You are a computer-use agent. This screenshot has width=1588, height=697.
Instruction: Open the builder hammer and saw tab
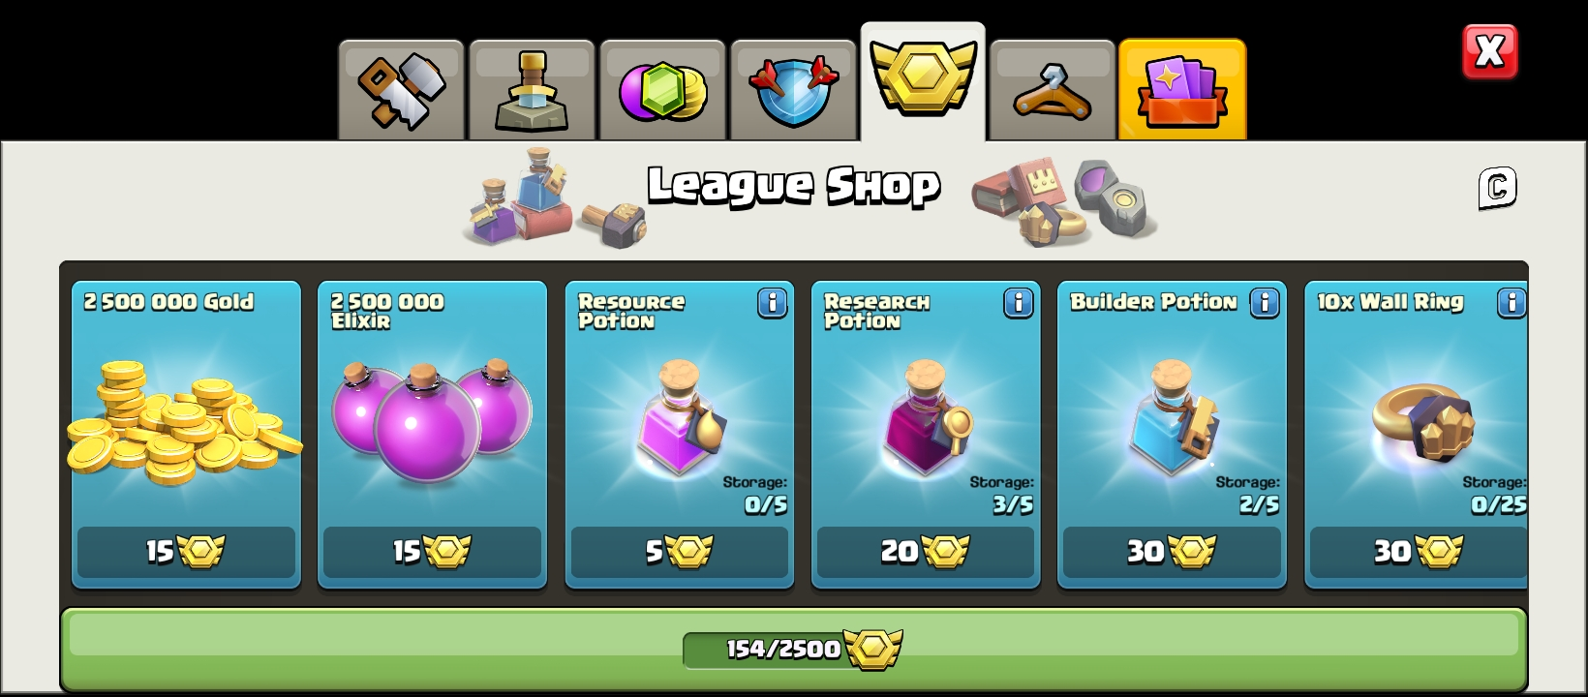coord(401,90)
